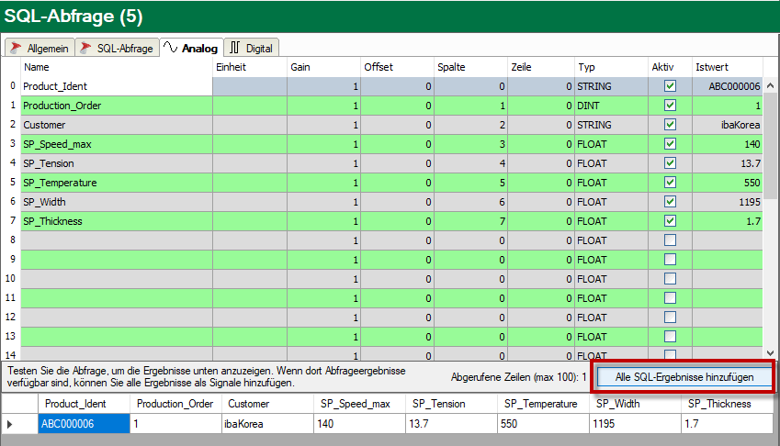Select the SP_Tension name cell

click(117, 163)
